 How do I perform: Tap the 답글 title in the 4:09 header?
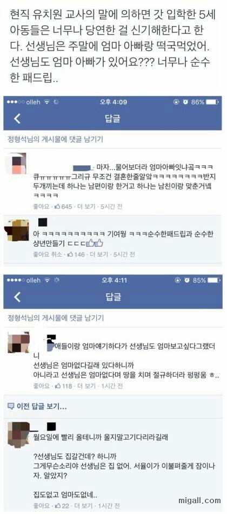coord(113,119)
